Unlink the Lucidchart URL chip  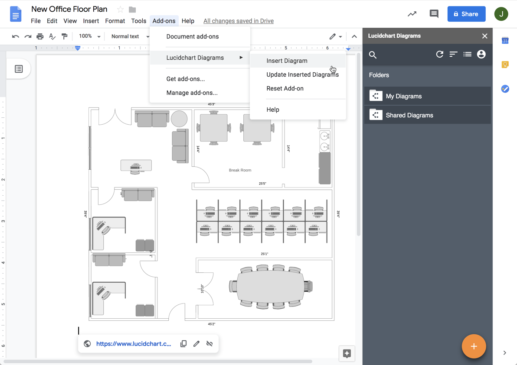coord(209,343)
